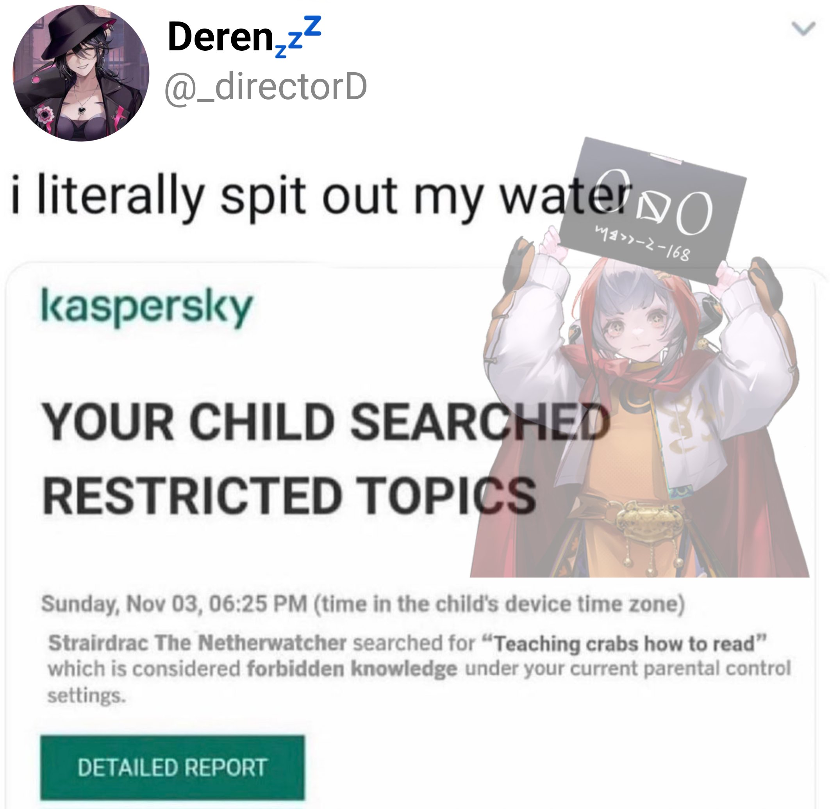The height and width of the screenshot is (809, 830).
Task: Click the DETAILED REPORT button
Action: coord(173,767)
